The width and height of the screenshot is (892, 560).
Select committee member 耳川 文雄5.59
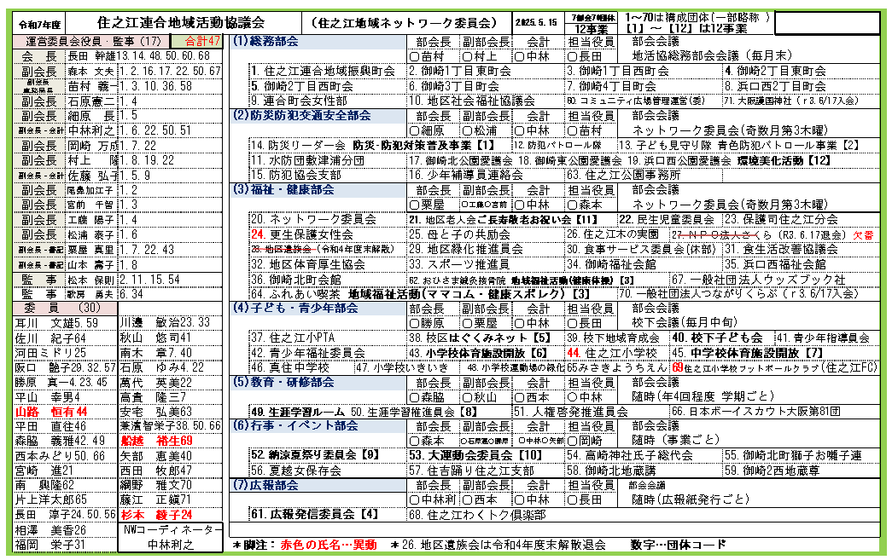pyautogui.click(x=56, y=322)
